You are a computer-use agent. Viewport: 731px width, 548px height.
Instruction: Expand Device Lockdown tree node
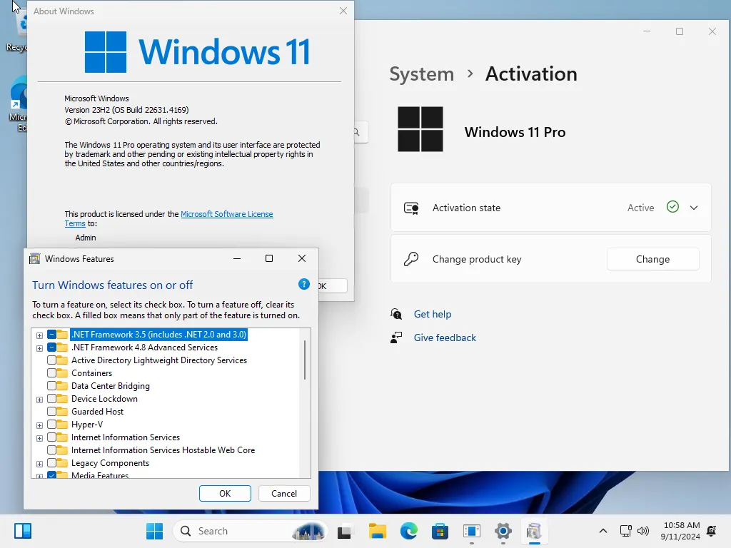click(40, 400)
